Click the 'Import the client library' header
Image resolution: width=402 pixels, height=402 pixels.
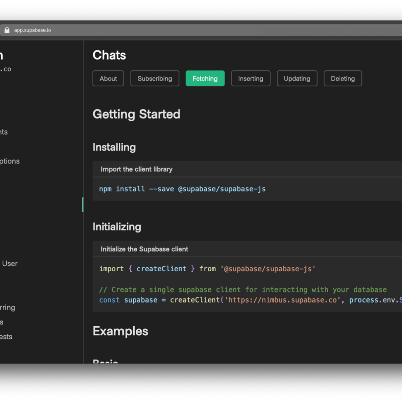click(136, 169)
